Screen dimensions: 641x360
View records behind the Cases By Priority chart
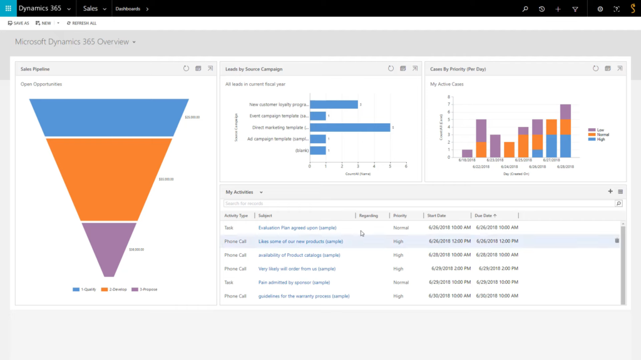[x=607, y=68]
